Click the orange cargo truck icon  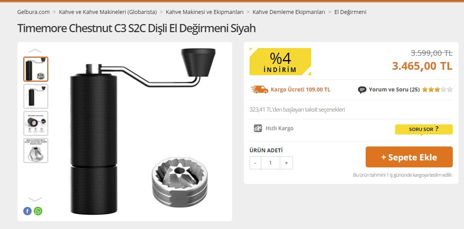[x=259, y=90]
